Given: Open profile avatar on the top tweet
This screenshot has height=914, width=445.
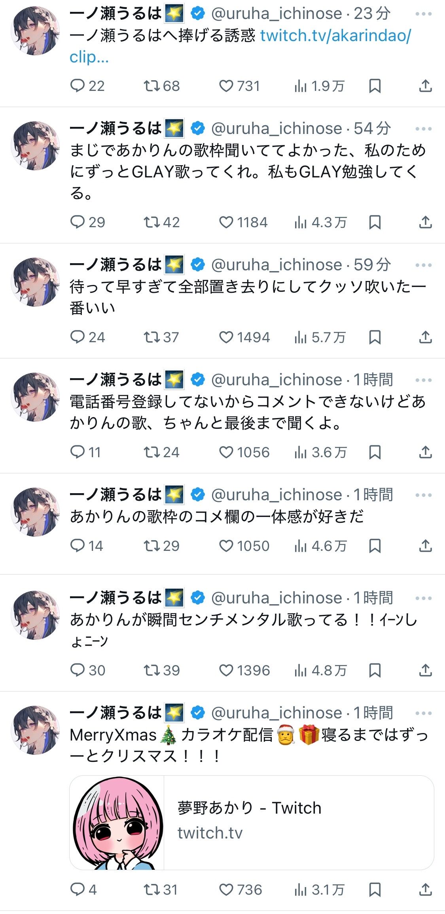Looking at the screenshot, I should (x=35, y=31).
